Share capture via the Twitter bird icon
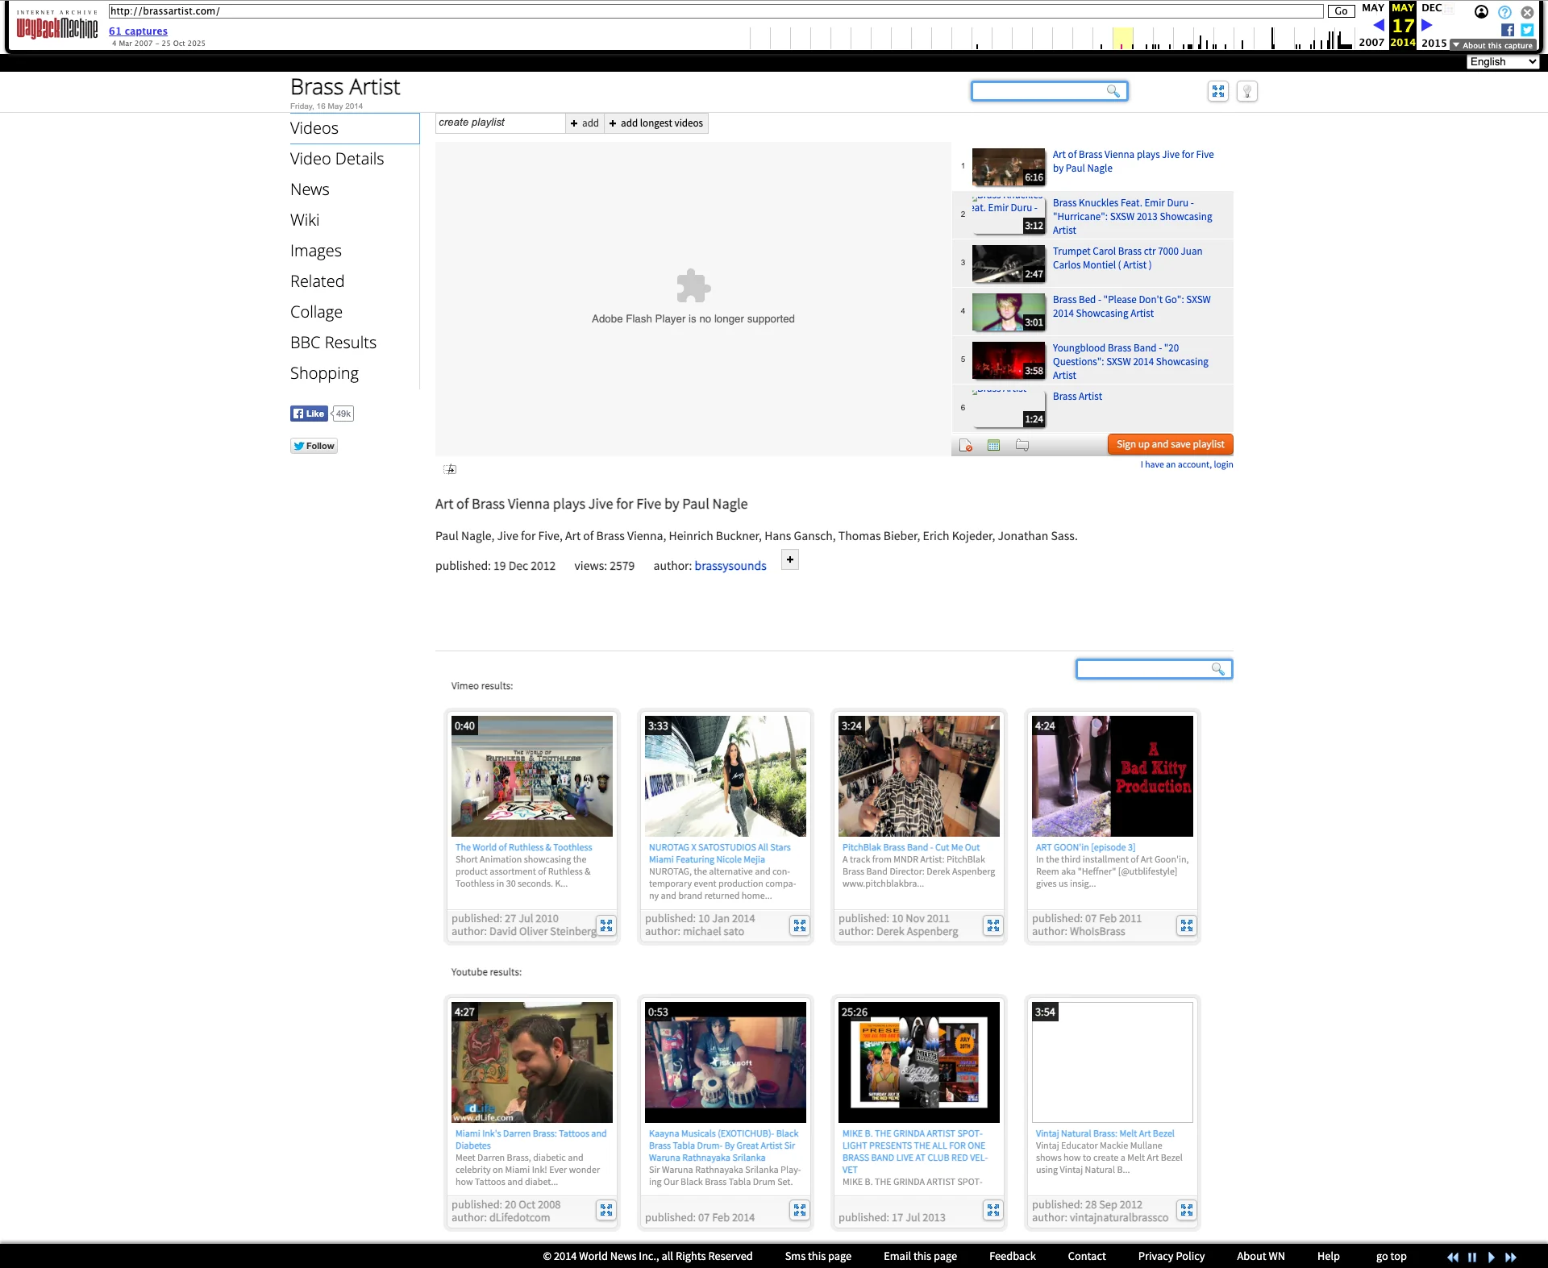The width and height of the screenshot is (1548, 1268). (1526, 30)
